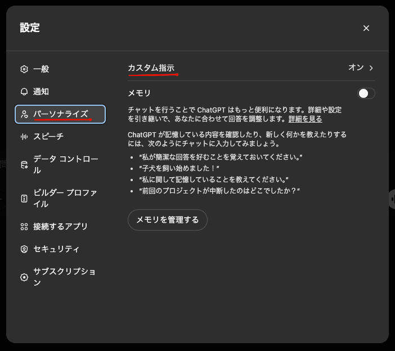Screen dimensions: 395x351
Task: Switch to the スピーチ tab
Action: pyautogui.click(x=60, y=137)
